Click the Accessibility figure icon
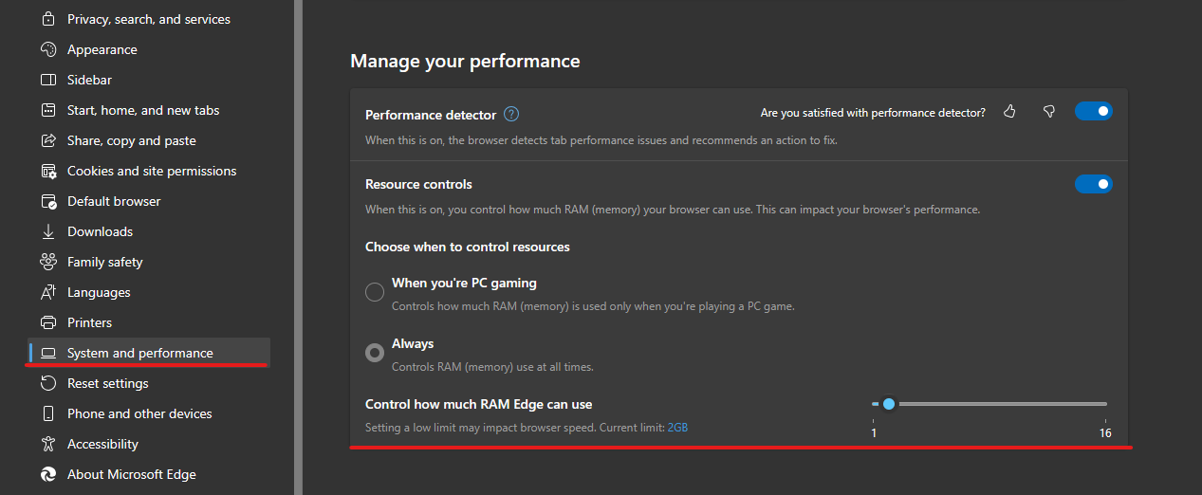 coord(49,444)
